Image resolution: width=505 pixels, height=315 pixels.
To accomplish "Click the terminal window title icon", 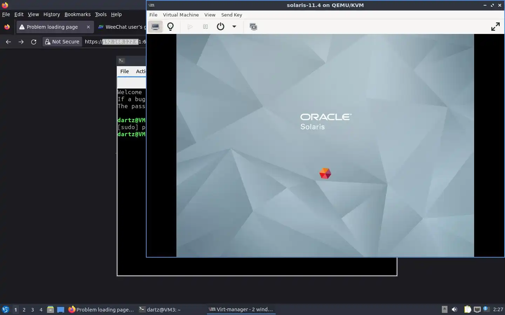I will click(122, 61).
